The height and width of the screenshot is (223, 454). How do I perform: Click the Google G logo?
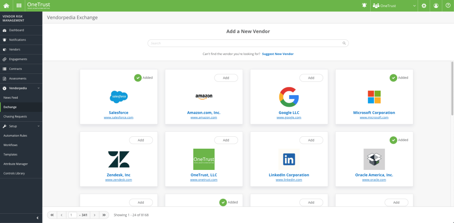tap(289, 97)
